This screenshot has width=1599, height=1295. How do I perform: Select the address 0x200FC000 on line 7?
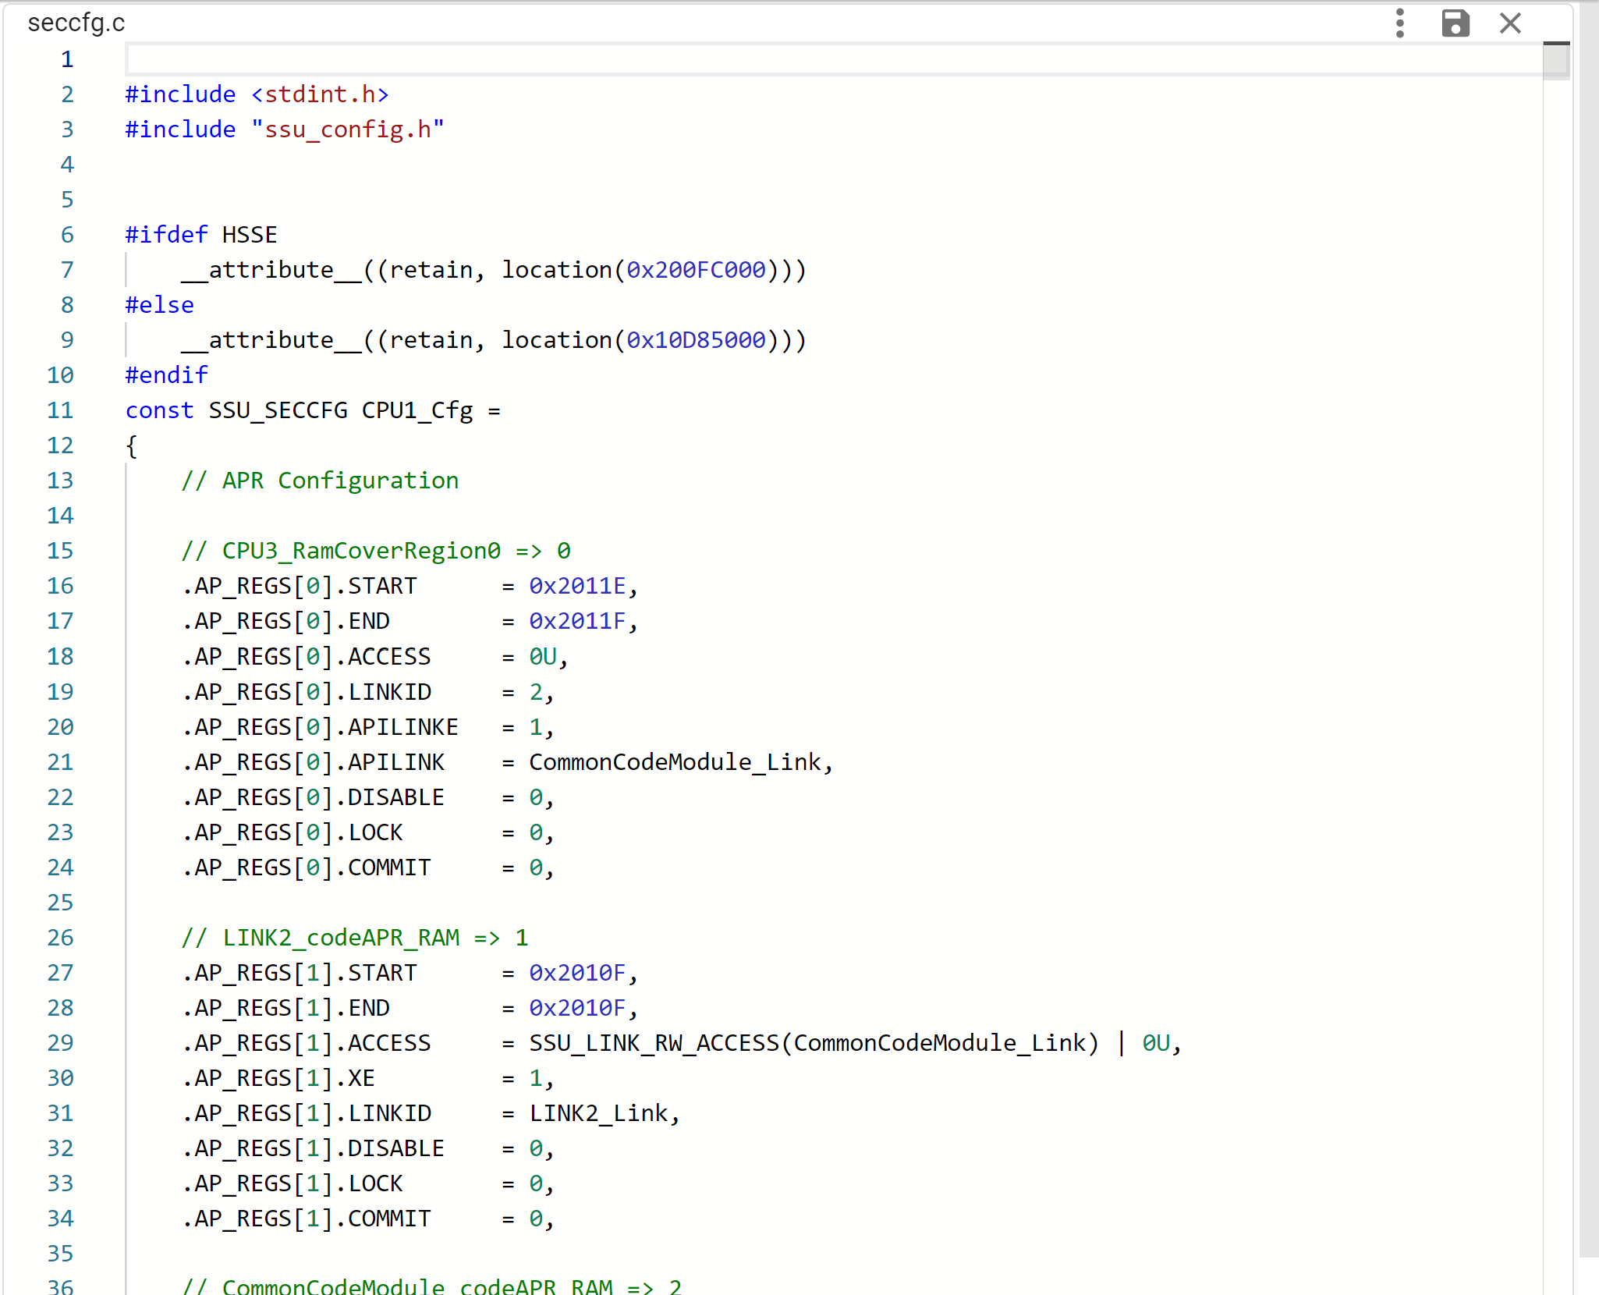697,269
